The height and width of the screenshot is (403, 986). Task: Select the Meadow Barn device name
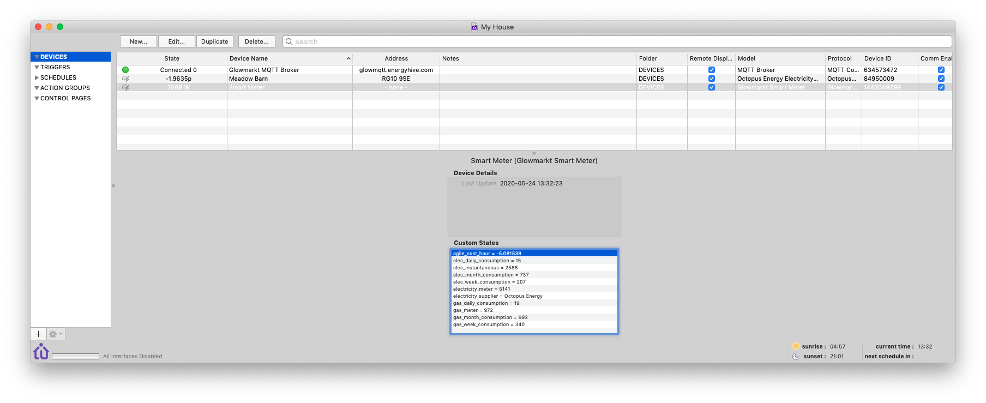248,79
